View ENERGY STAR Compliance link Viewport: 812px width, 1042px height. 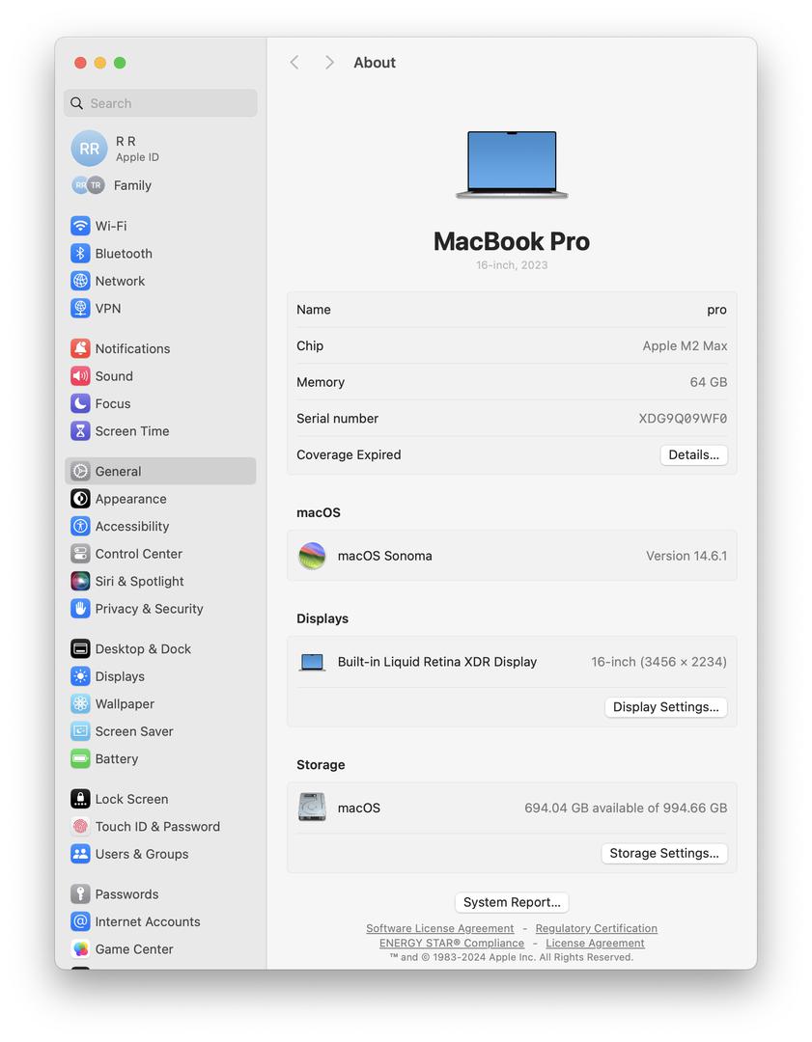click(x=452, y=943)
